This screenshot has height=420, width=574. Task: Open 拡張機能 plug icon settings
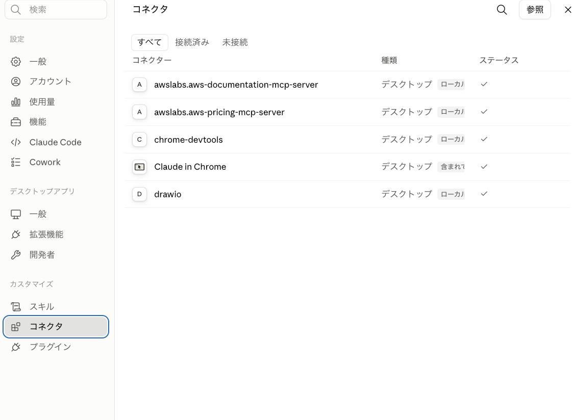56,234
